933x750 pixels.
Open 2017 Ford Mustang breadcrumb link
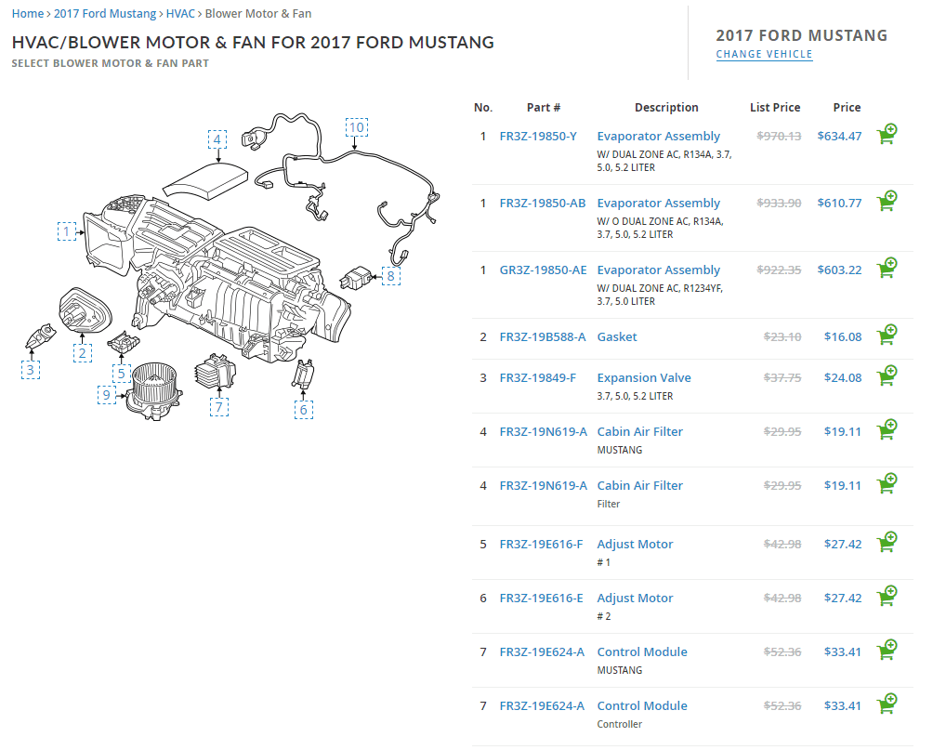tap(105, 14)
